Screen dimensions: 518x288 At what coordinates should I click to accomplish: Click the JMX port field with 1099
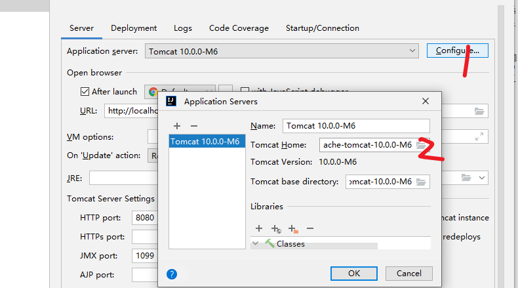tap(145, 256)
